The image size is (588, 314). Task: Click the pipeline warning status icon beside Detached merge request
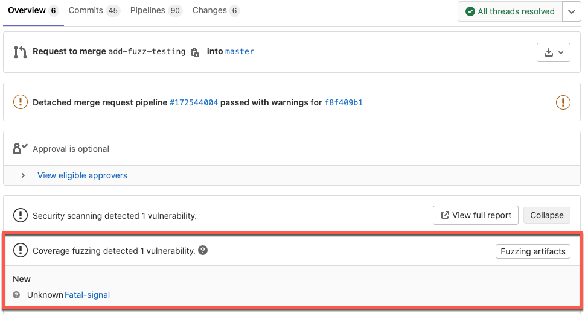[21, 102]
